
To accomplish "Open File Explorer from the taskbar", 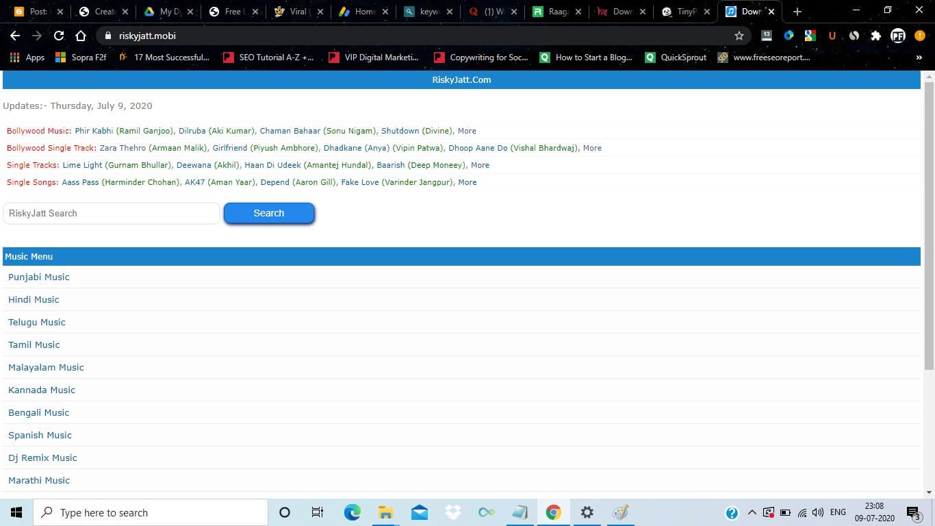I will coord(385,512).
